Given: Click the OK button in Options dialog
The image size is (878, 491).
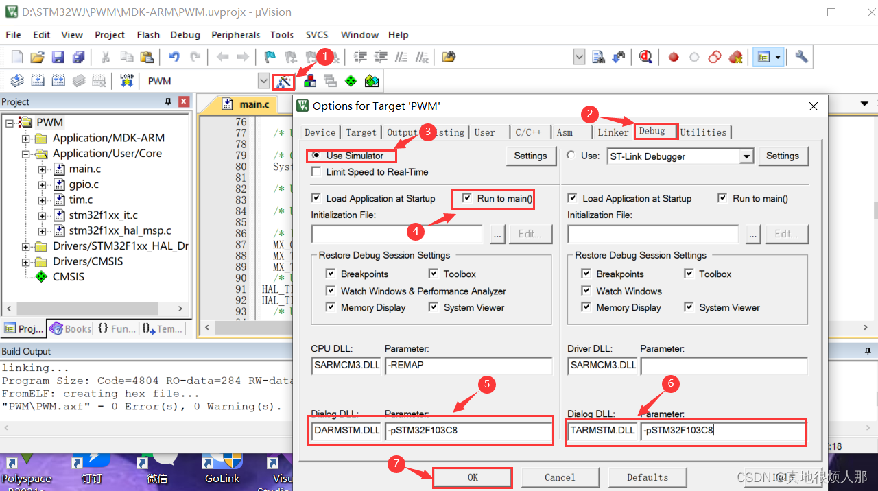Looking at the screenshot, I should click(472, 477).
